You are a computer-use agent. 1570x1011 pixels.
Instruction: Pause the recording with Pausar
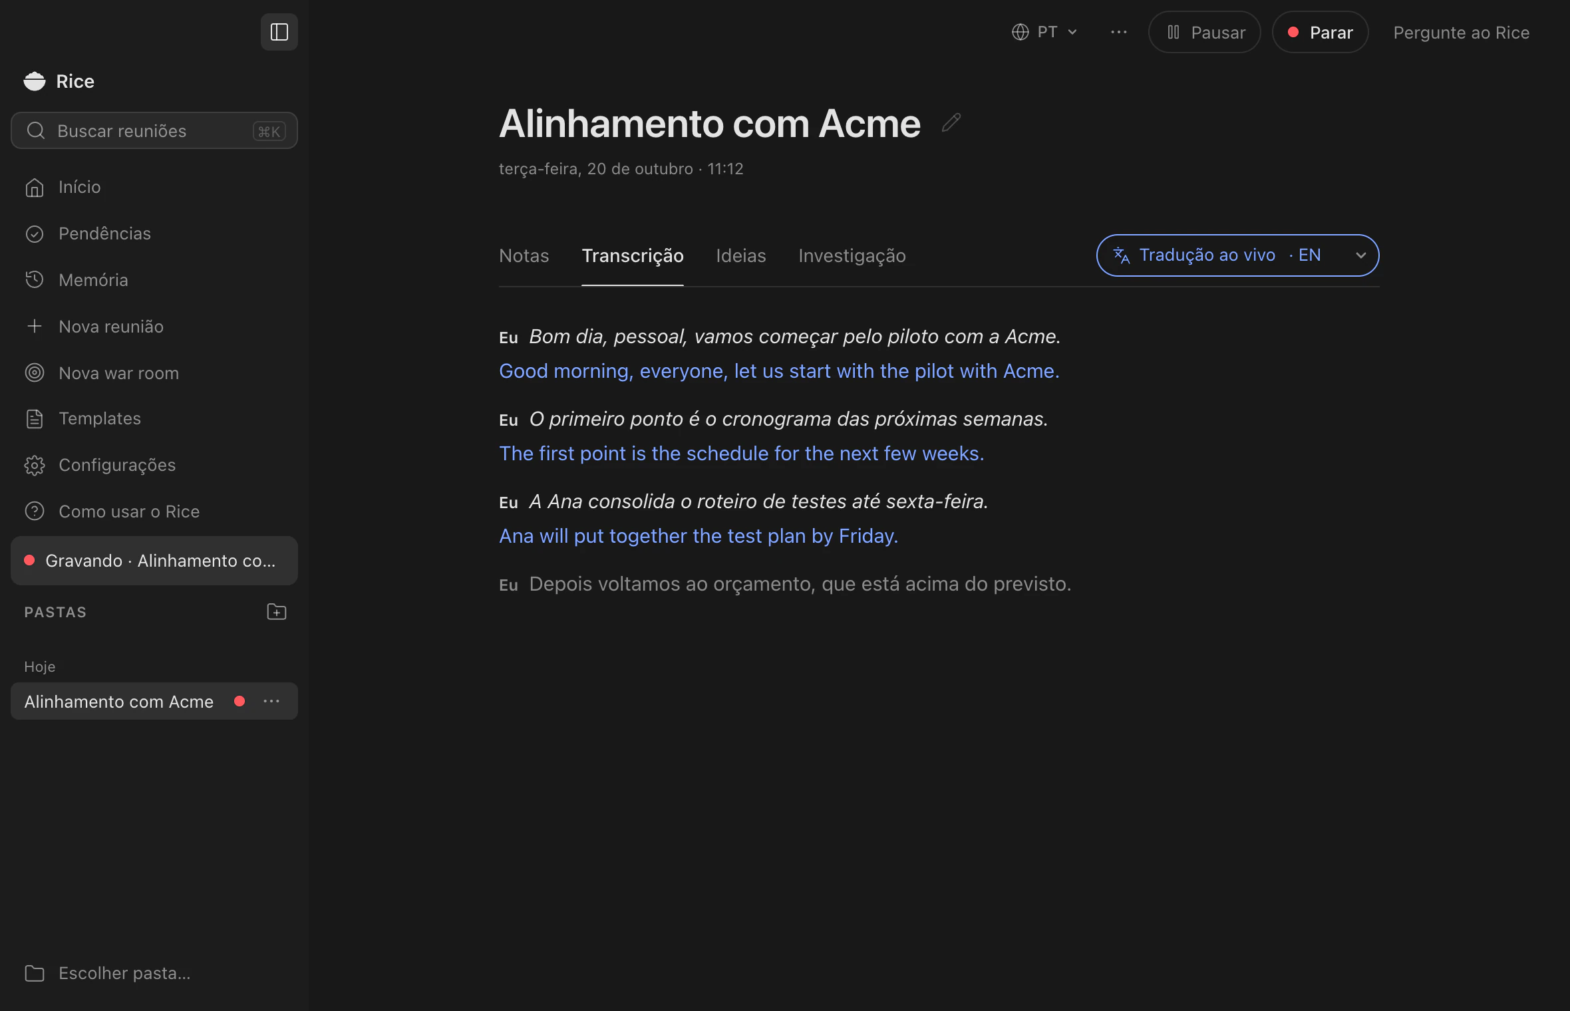pyautogui.click(x=1205, y=32)
